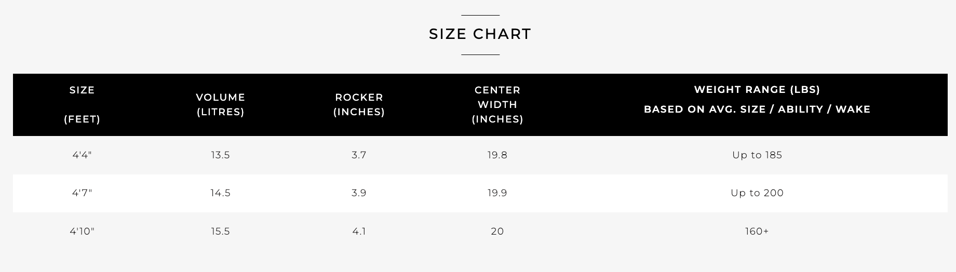The width and height of the screenshot is (956, 272).
Task: Click the 19.8 center width value
Action: tap(497, 155)
